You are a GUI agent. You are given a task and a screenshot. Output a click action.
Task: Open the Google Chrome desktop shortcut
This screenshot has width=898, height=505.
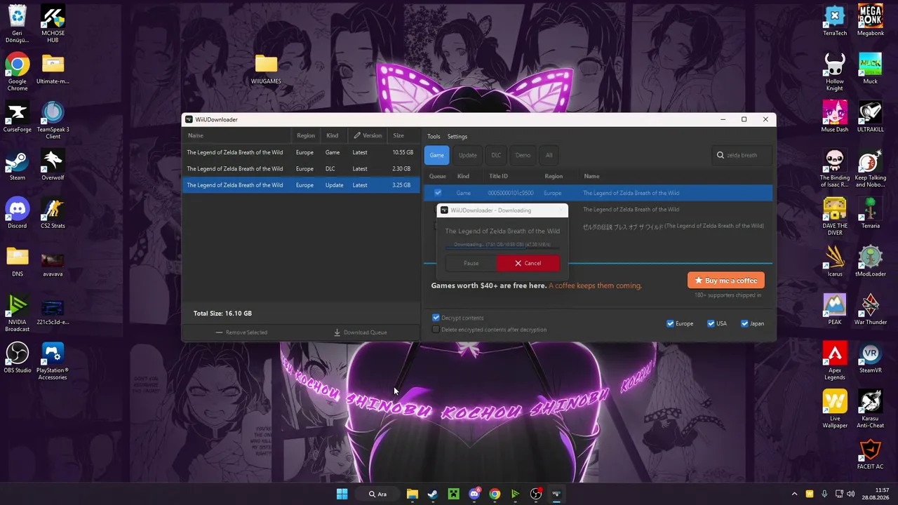pyautogui.click(x=18, y=72)
